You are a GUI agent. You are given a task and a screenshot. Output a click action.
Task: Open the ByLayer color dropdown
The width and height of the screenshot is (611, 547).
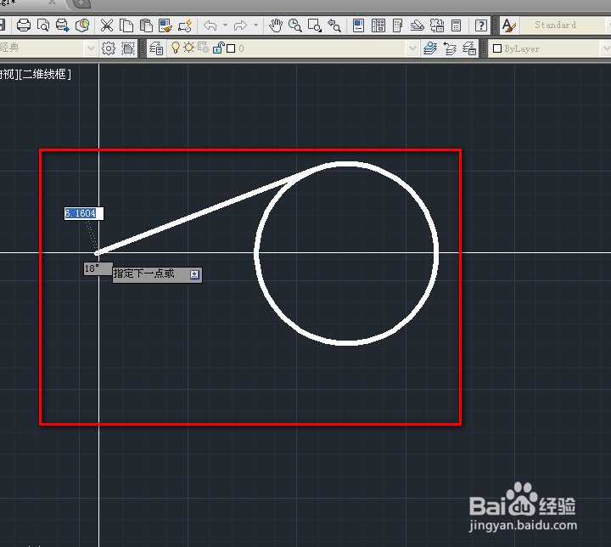point(549,48)
